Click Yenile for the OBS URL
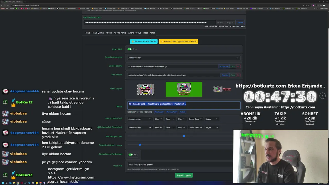The width and height of the screenshot is (329, 185). [240, 23]
